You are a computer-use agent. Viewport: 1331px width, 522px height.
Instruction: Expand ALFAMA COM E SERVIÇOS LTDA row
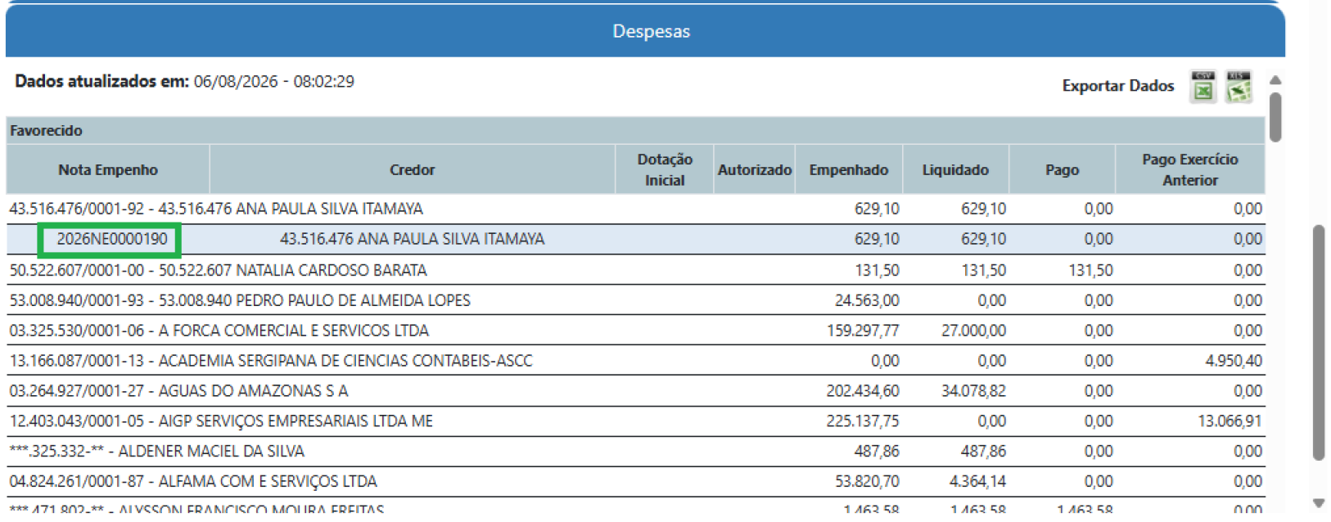tap(636, 482)
